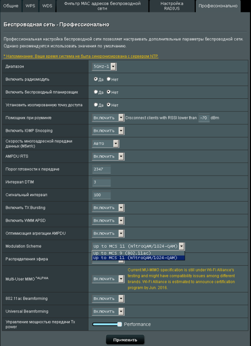This screenshot has height=346, width=251.
Task: Click the Performance label beside Tx power slider
Action: click(x=138, y=324)
